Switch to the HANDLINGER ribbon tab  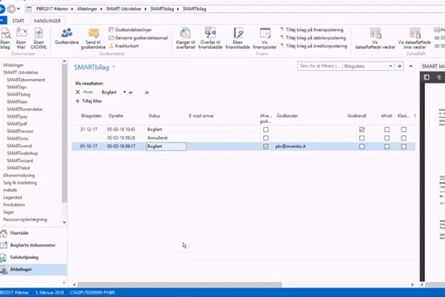(x=47, y=21)
